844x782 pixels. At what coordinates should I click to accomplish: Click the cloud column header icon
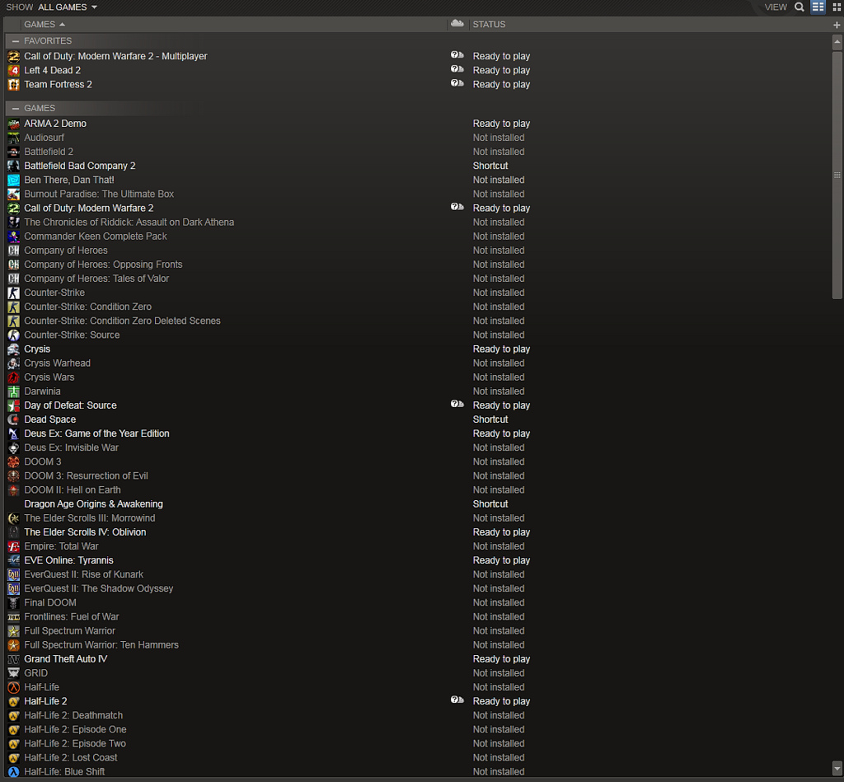click(x=457, y=24)
